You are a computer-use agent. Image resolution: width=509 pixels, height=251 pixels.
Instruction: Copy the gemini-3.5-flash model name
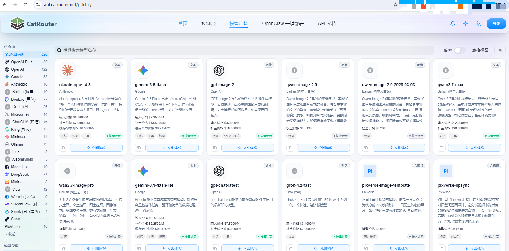pos(139,148)
